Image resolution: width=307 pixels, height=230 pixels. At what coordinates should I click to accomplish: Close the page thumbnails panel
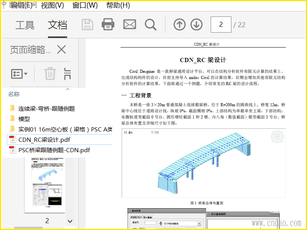pyautogui.click(x=61, y=49)
